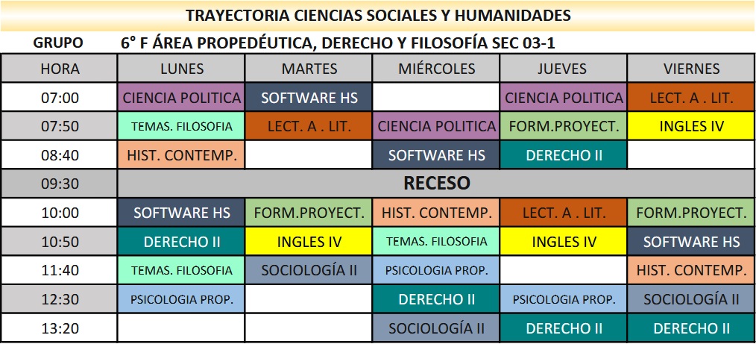Select the VIERNES column header
Screen dimensions: 756x344
[x=691, y=69]
